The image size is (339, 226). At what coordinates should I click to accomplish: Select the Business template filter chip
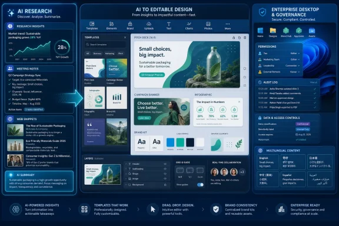pos(97,54)
